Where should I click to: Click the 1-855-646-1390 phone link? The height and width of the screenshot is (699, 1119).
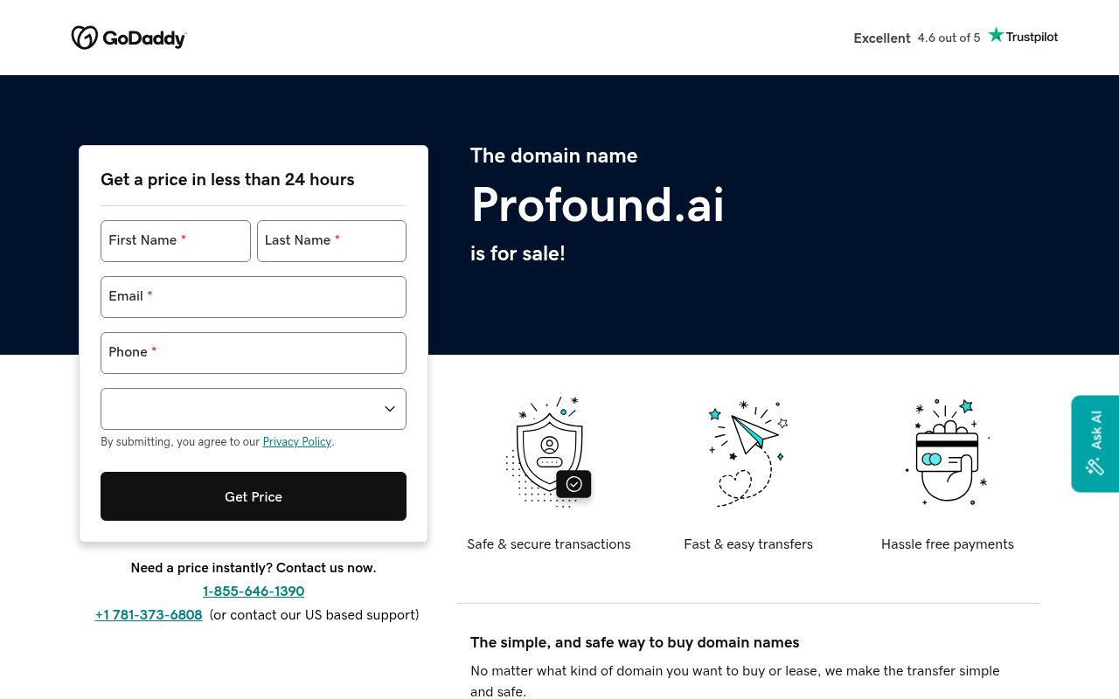click(x=253, y=591)
